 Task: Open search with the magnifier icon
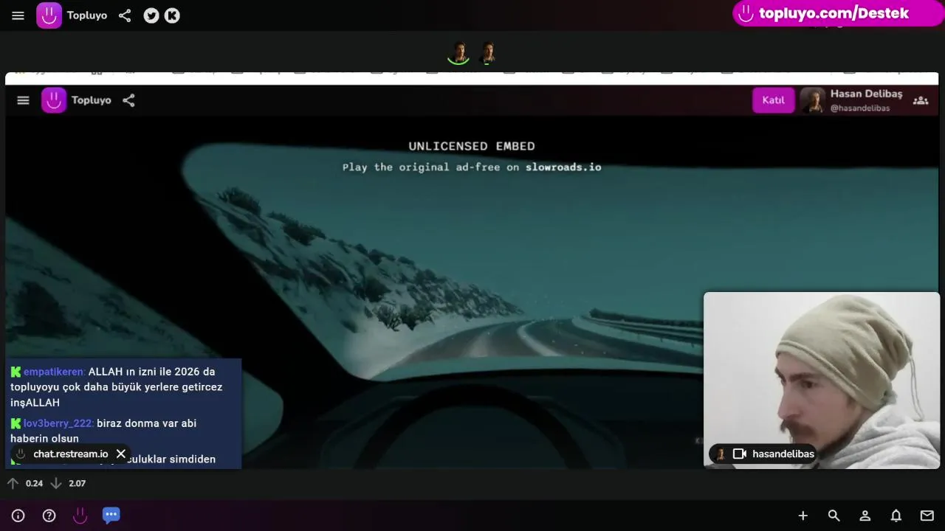(x=834, y=516)
